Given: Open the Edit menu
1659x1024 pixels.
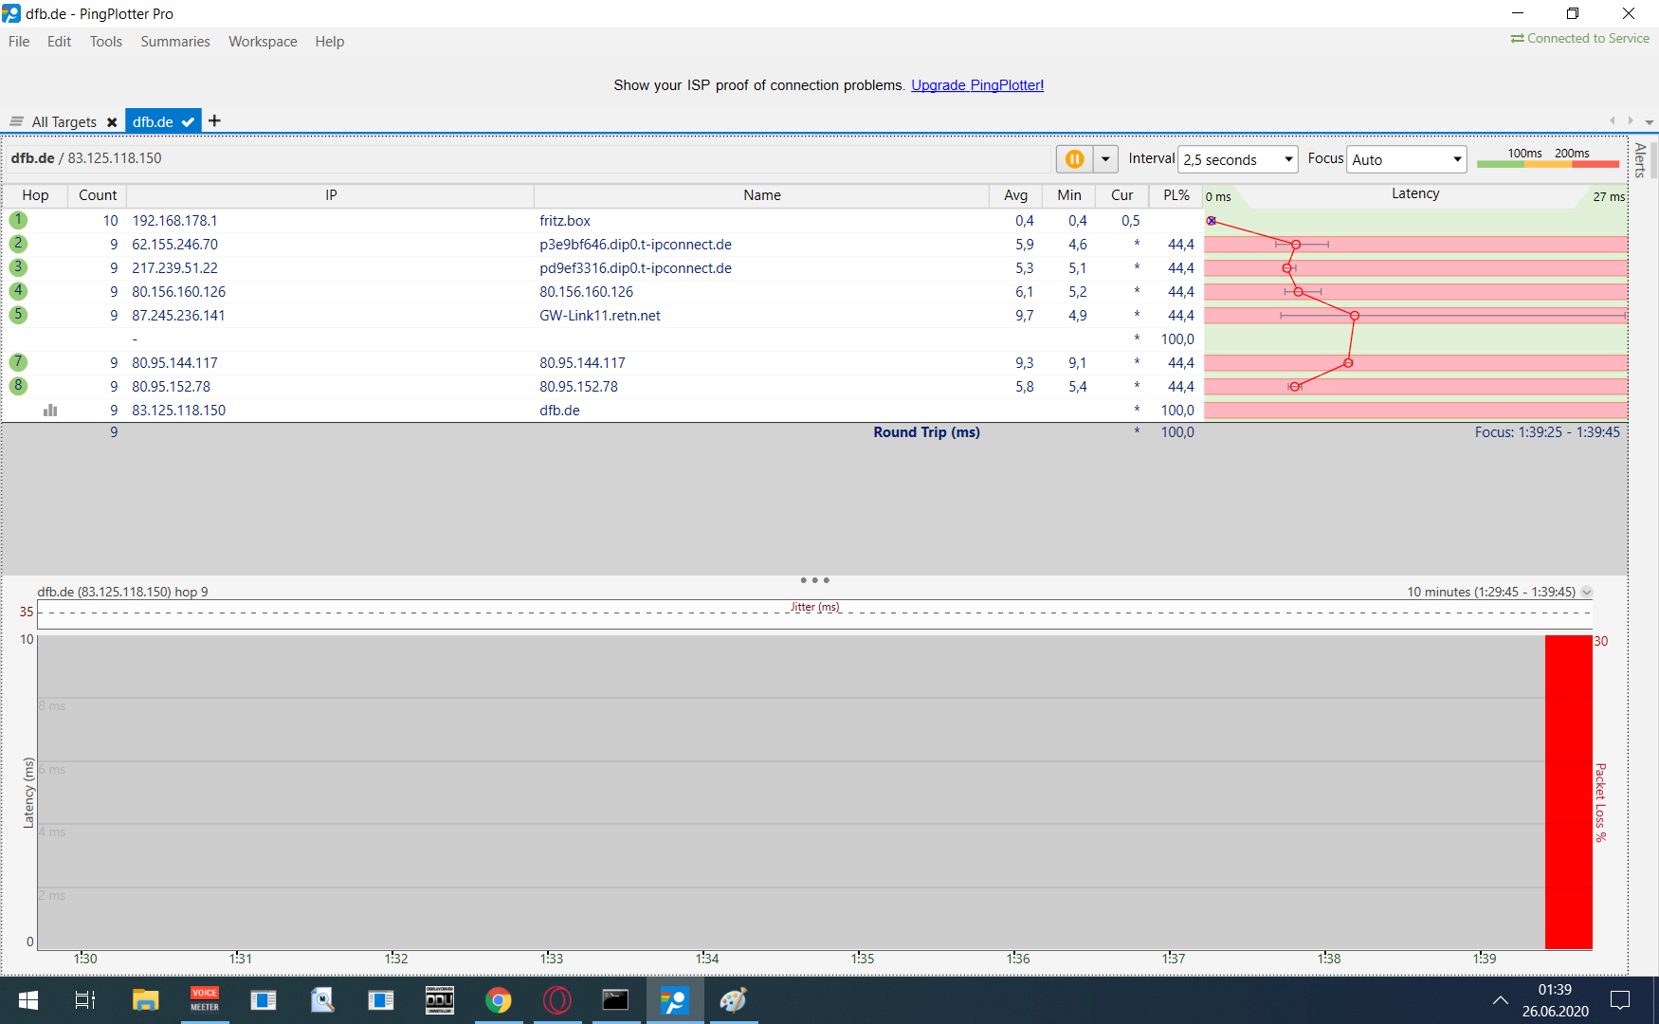Looking at the screenshot, I should pos(60,42).
